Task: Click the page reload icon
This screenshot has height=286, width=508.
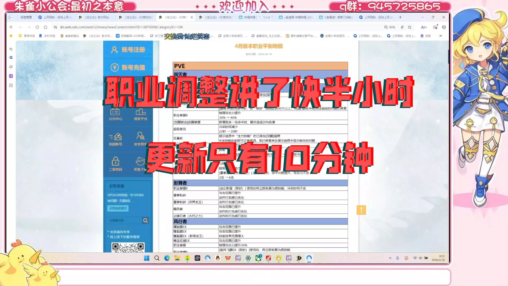Action: pos(37,27)
